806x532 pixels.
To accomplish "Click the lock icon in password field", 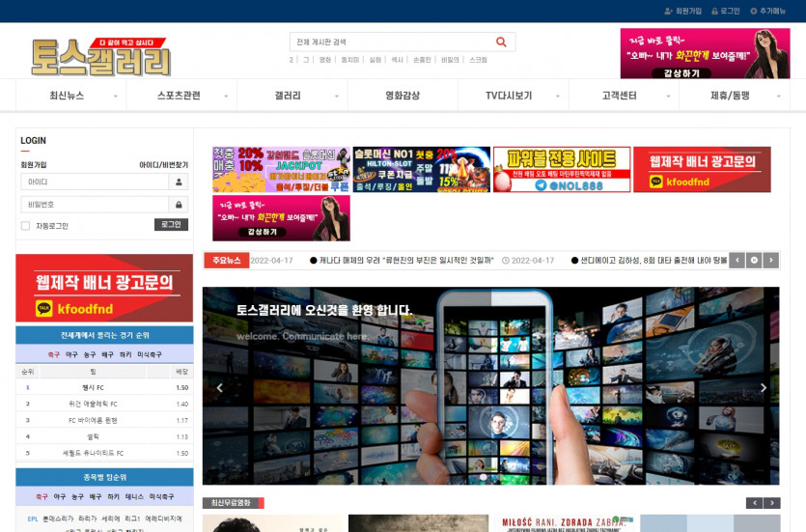I will 179,205.
